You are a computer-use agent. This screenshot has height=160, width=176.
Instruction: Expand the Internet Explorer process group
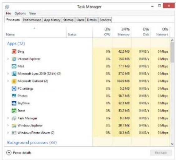tap(8, 59)
